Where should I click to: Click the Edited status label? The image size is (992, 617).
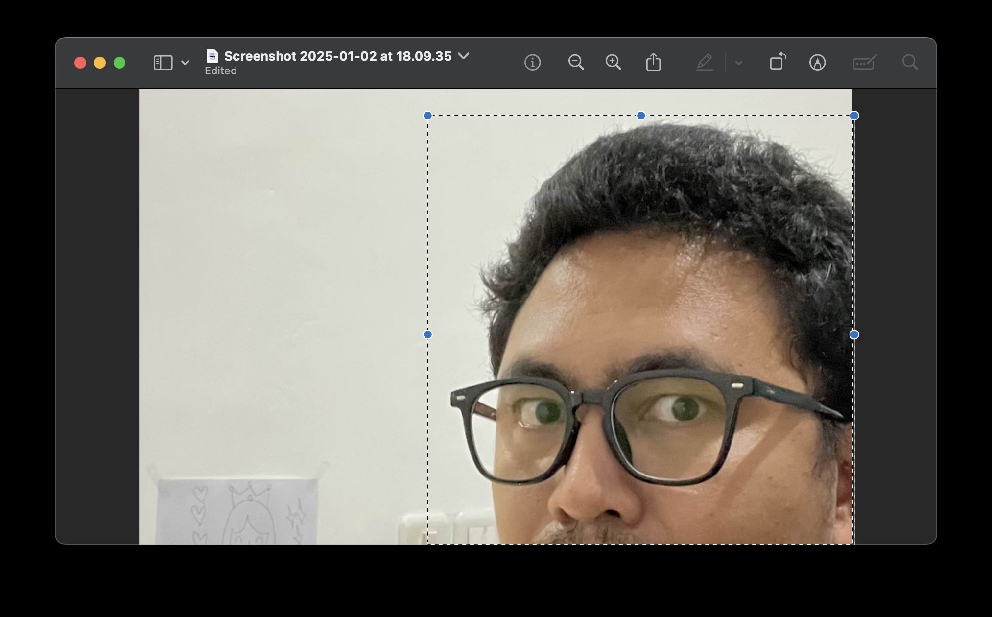click(x=221, y=71)
